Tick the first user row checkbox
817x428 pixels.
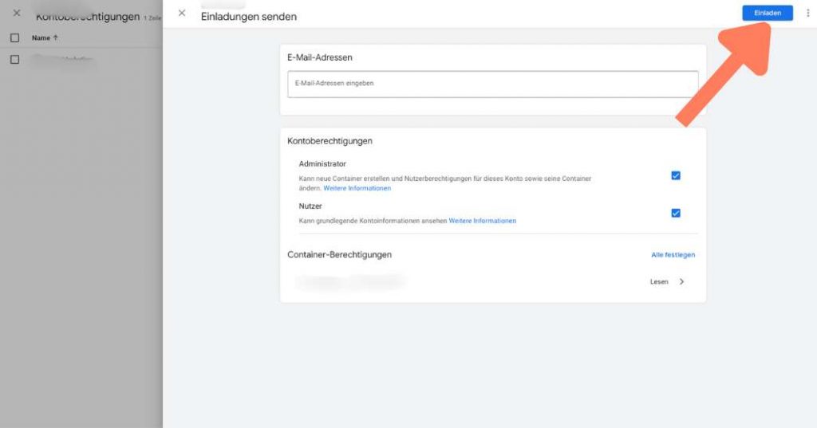(x=14, y=59)
